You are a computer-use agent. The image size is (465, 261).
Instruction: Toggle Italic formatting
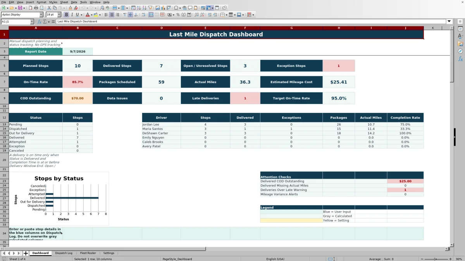pos(72,15)
